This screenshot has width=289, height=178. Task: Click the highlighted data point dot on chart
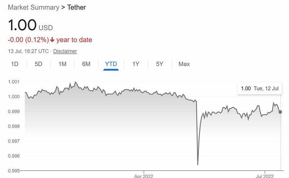coord(280,112)
